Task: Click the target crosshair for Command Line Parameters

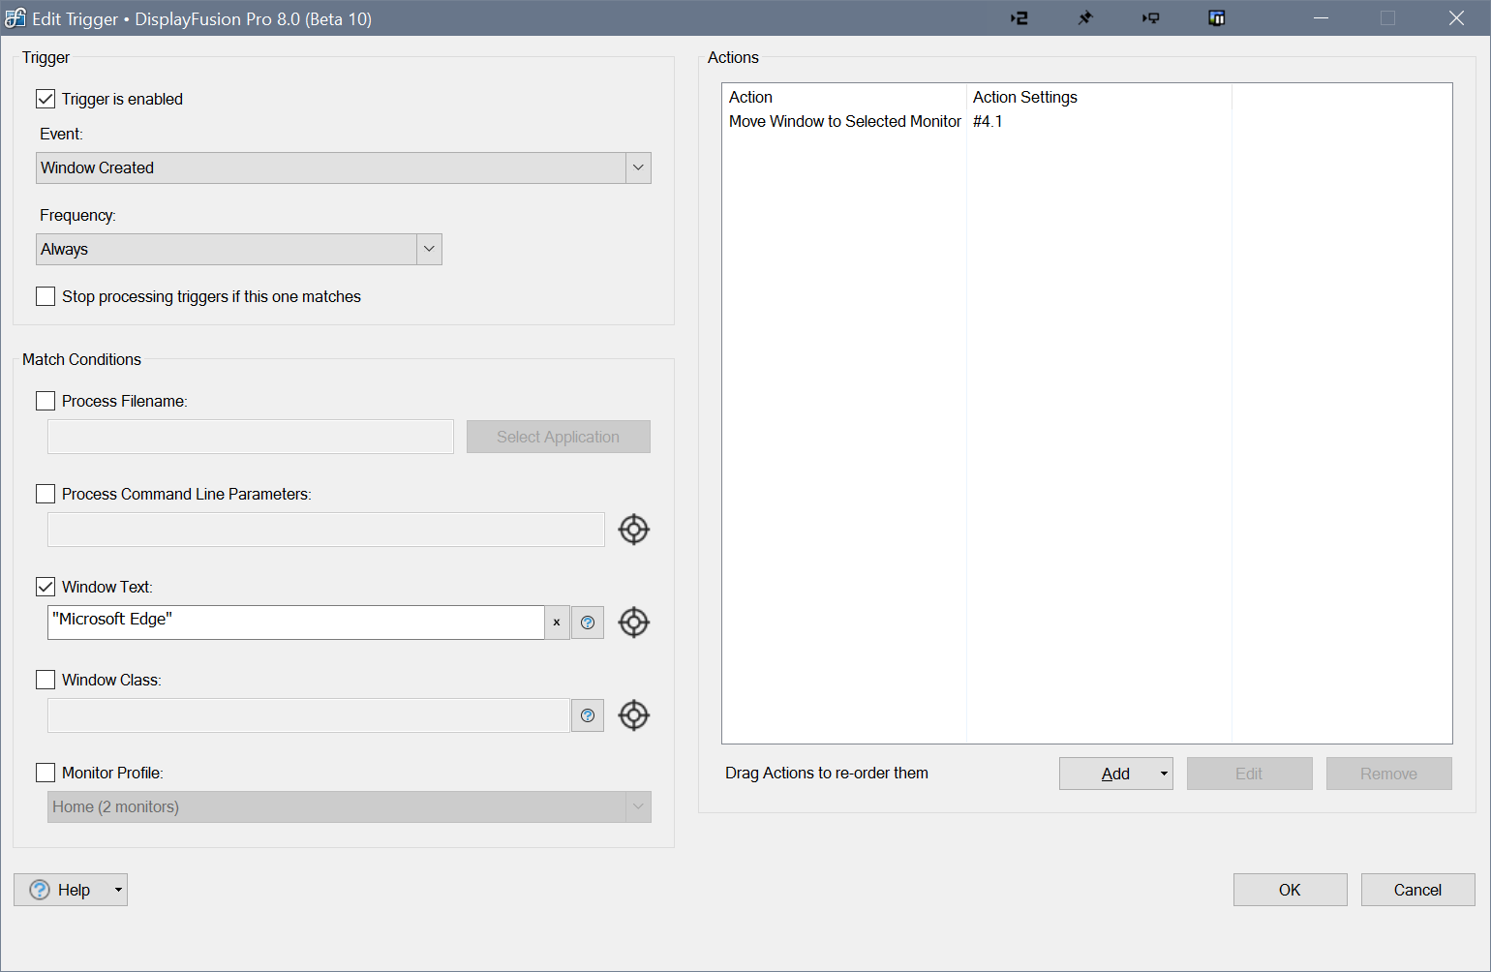Action: tap(633, 530)
